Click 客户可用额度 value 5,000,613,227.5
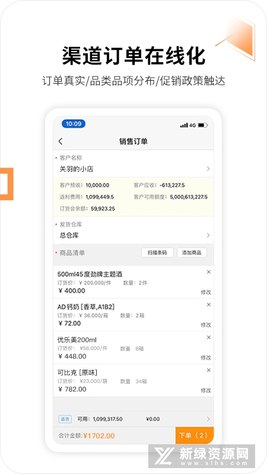 [189, 197]
